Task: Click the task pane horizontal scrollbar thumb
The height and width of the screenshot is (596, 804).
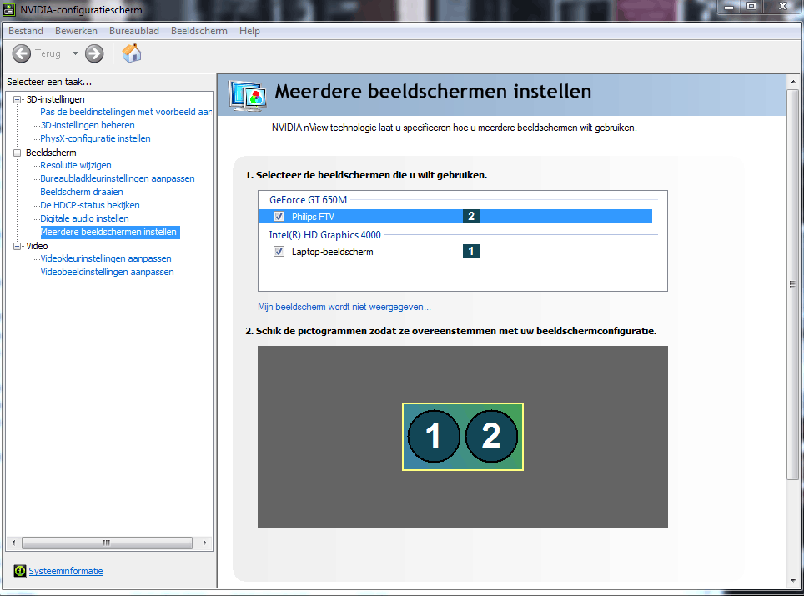Action: pyautogui.click(x=107, y=543)
